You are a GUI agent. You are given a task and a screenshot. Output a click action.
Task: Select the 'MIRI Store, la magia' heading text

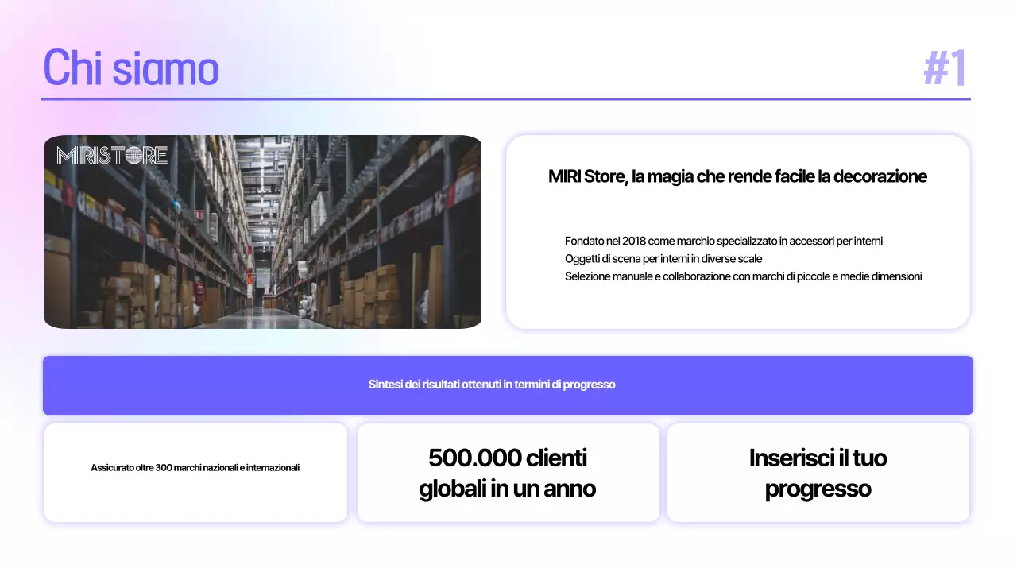pos(737,176)
